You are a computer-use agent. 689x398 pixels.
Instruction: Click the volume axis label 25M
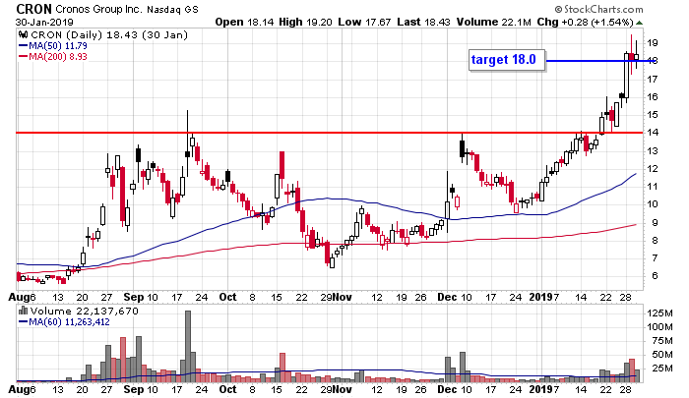tap(662, 368)
